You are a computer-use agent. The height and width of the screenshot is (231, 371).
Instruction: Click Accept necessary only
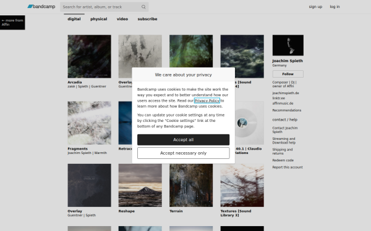[x=183, y=153]
